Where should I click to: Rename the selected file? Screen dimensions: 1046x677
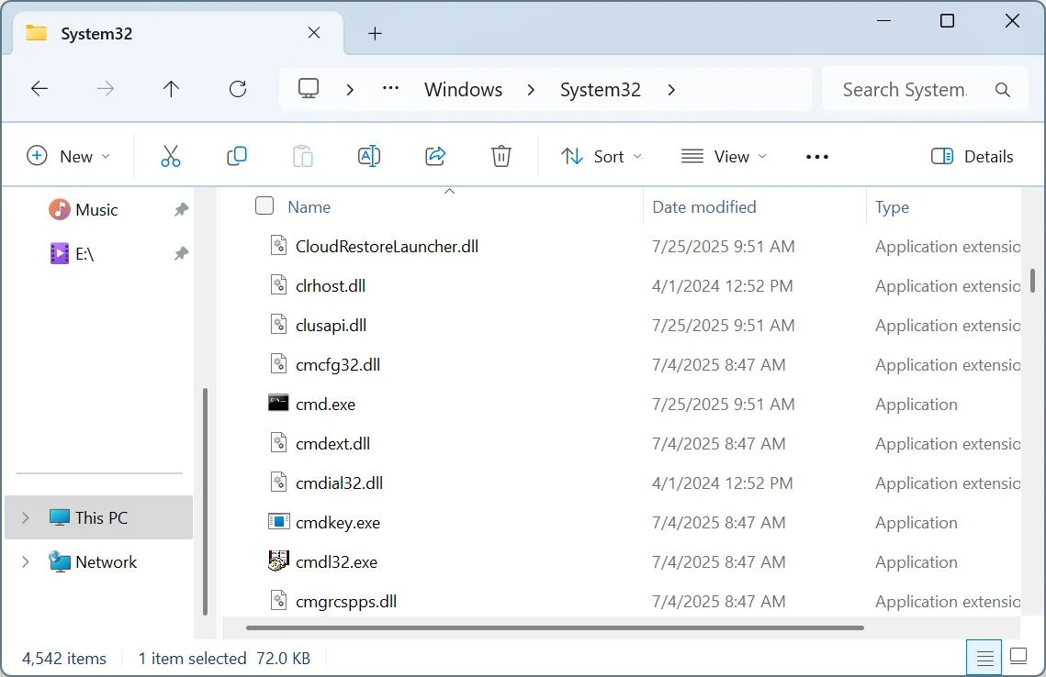pyautogui.click(x=369, y=157)
